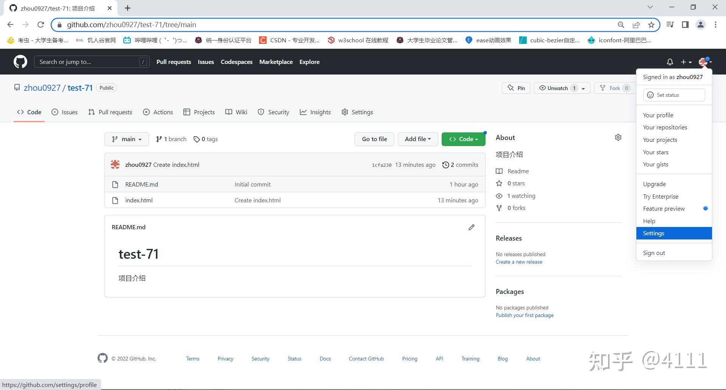Switch to the Issues repo tab
The image size is (726, 390).
pos(65,112)
